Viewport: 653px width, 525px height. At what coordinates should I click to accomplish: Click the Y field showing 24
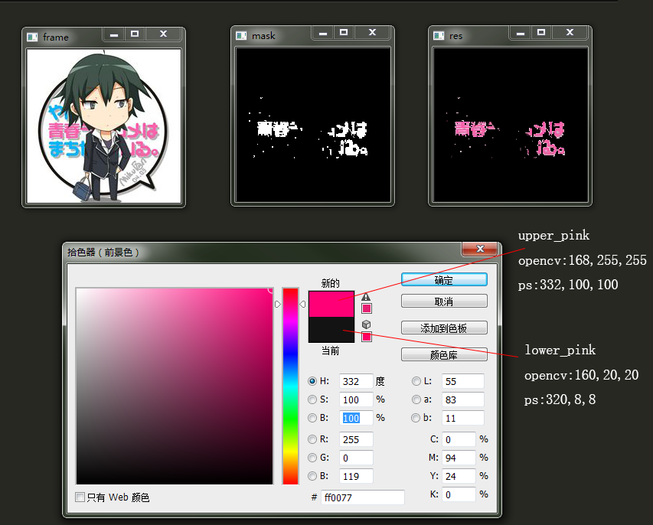pos(459,476)
